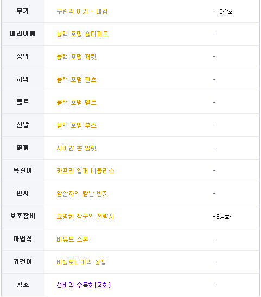261x297 pixels.
Task: Open the 비뮤트 스톤 magic stone link
Action: [x=73, y=239]
